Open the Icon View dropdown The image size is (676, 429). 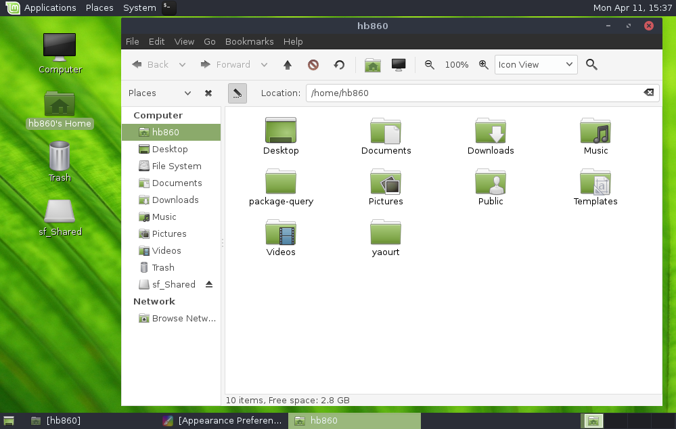click(x=536, y=64)
